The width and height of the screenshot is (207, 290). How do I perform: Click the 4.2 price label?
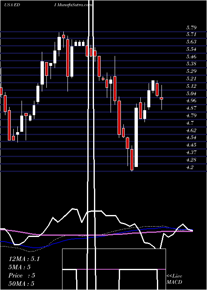pyautogui.click(x=190, y=167)
